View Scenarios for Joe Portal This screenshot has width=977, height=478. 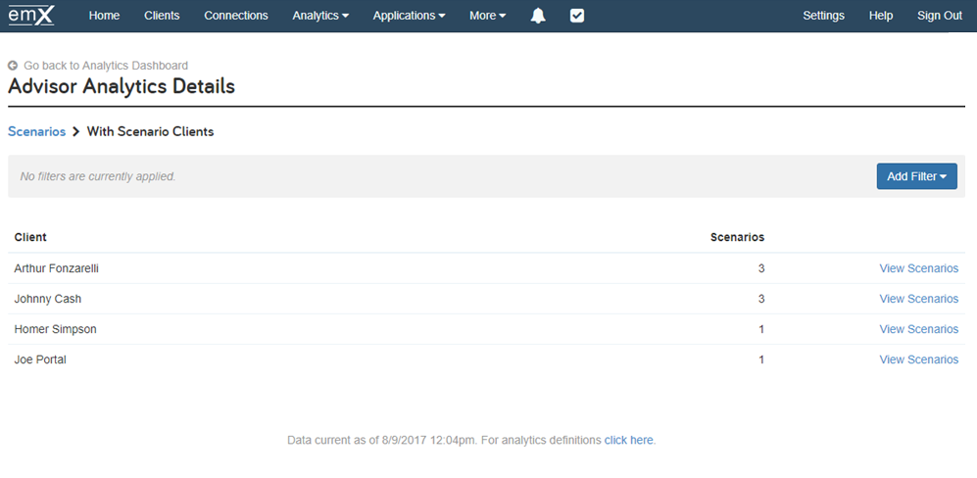coord(918,359)
